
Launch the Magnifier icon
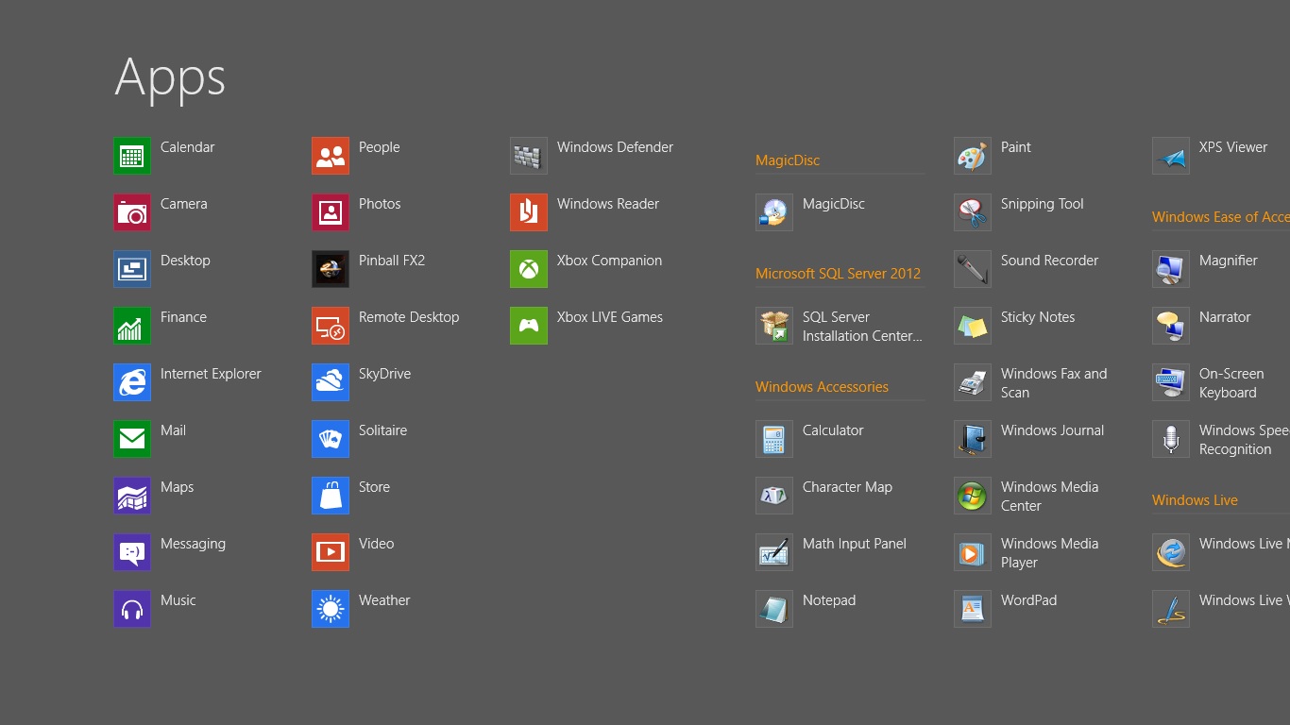pyautogui.click(x=1171, y=269)
